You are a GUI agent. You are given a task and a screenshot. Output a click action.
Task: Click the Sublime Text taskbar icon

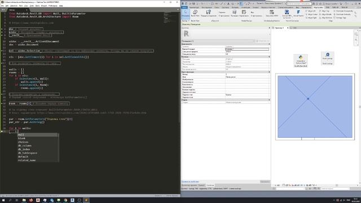pyautogui.click(x=86, y=200)
